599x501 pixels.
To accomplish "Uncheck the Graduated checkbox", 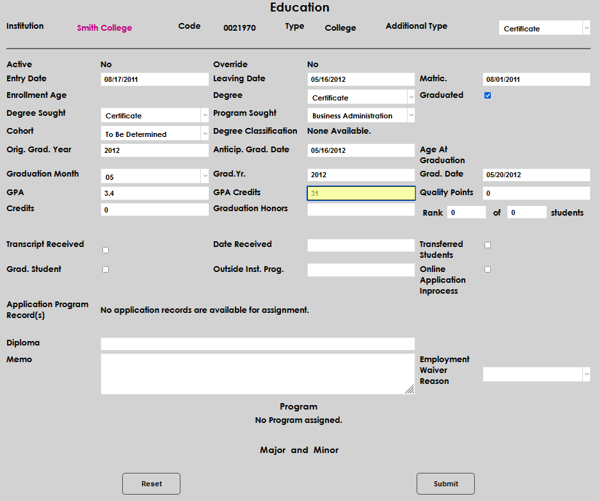I will pos(488,95).
